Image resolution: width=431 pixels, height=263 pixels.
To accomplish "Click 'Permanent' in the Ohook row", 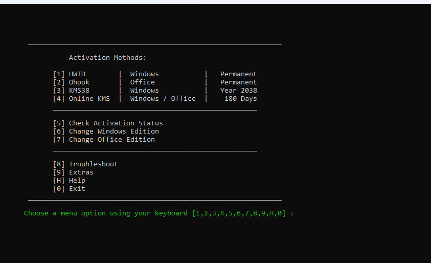I will pyautogui.click(x=239, y=82).
